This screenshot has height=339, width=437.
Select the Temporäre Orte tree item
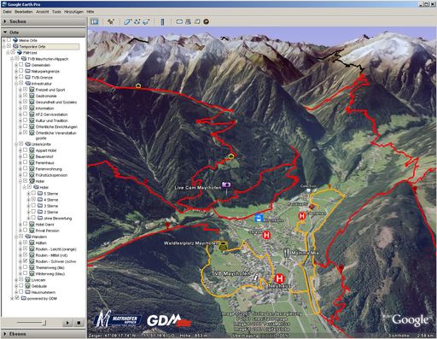(x=32, y=46)
